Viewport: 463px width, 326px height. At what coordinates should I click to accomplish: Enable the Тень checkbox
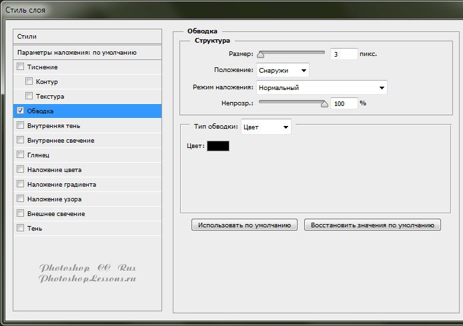(x=20, y=228)
